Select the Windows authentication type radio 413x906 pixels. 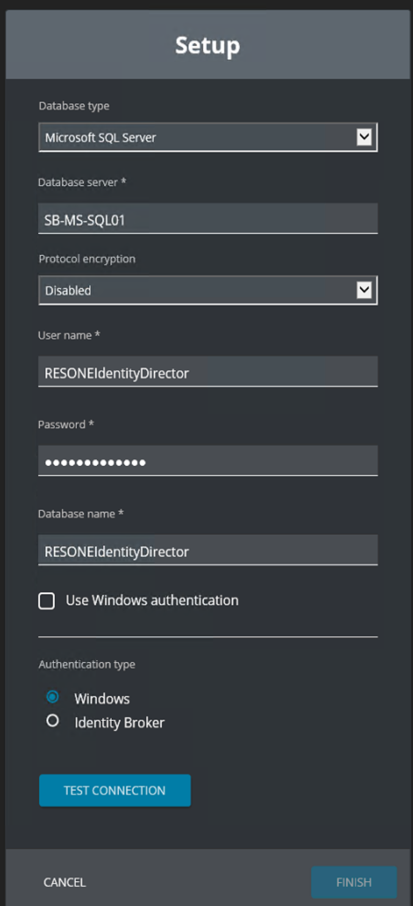click(53, 696)
